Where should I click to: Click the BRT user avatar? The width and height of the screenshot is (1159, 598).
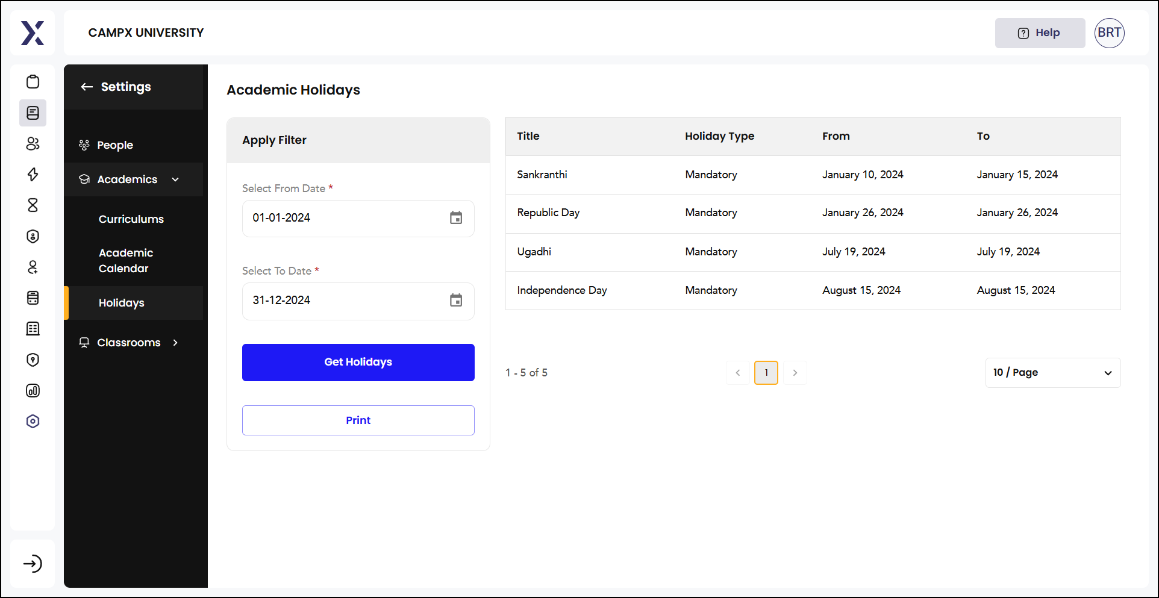pyautogui.click(x=1110, y=33)
